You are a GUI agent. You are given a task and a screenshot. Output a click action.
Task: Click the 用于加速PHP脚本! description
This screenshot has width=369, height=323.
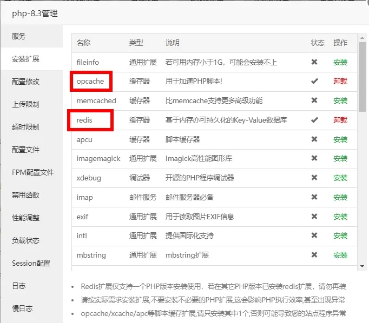tap(194, 81)
